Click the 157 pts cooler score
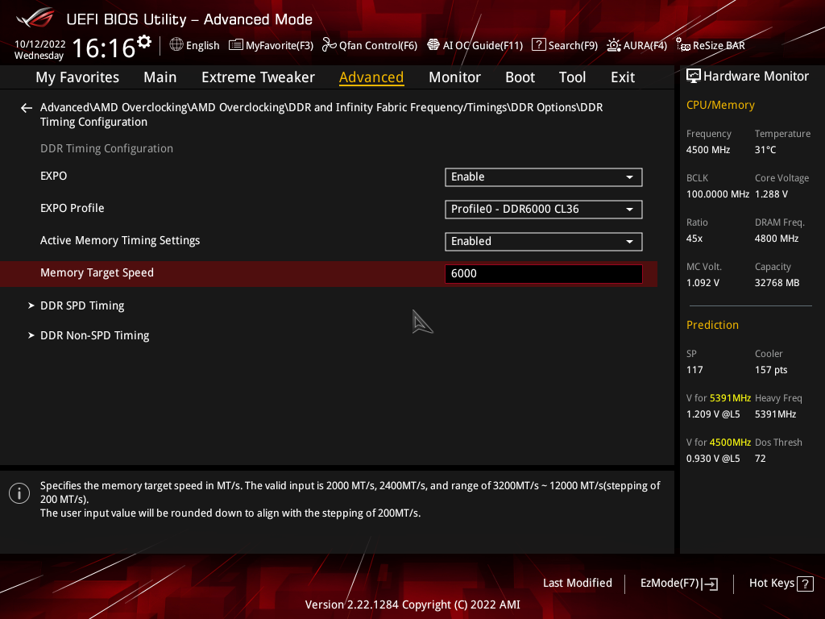The width and height of the screenshot is (825, 619). point(771,370)
